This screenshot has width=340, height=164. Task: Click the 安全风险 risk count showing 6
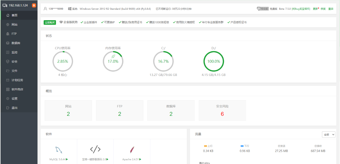pos(222,114)
